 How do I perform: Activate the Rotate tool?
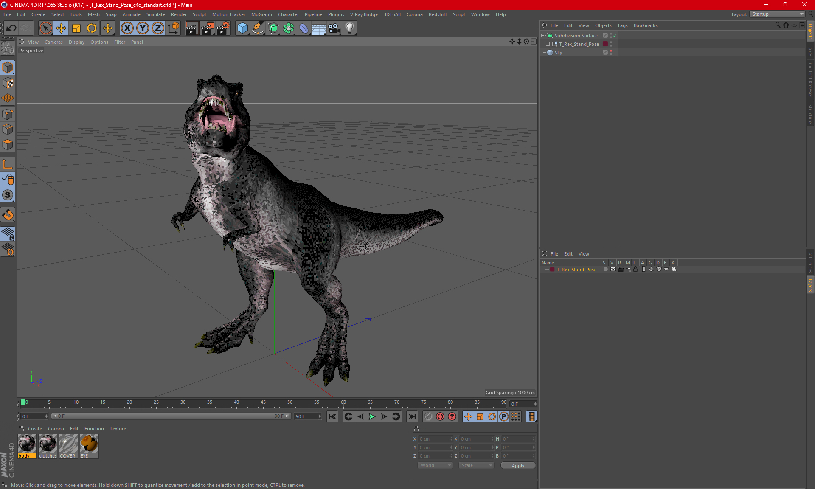(x=92, y=28)
